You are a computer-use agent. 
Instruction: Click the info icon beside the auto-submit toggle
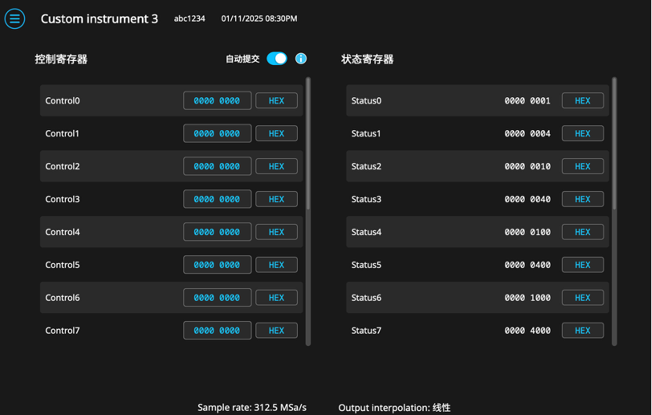point(301,59)
